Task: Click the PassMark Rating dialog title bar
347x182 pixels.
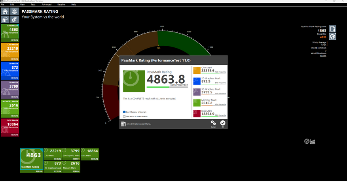Action: [173, 60]
